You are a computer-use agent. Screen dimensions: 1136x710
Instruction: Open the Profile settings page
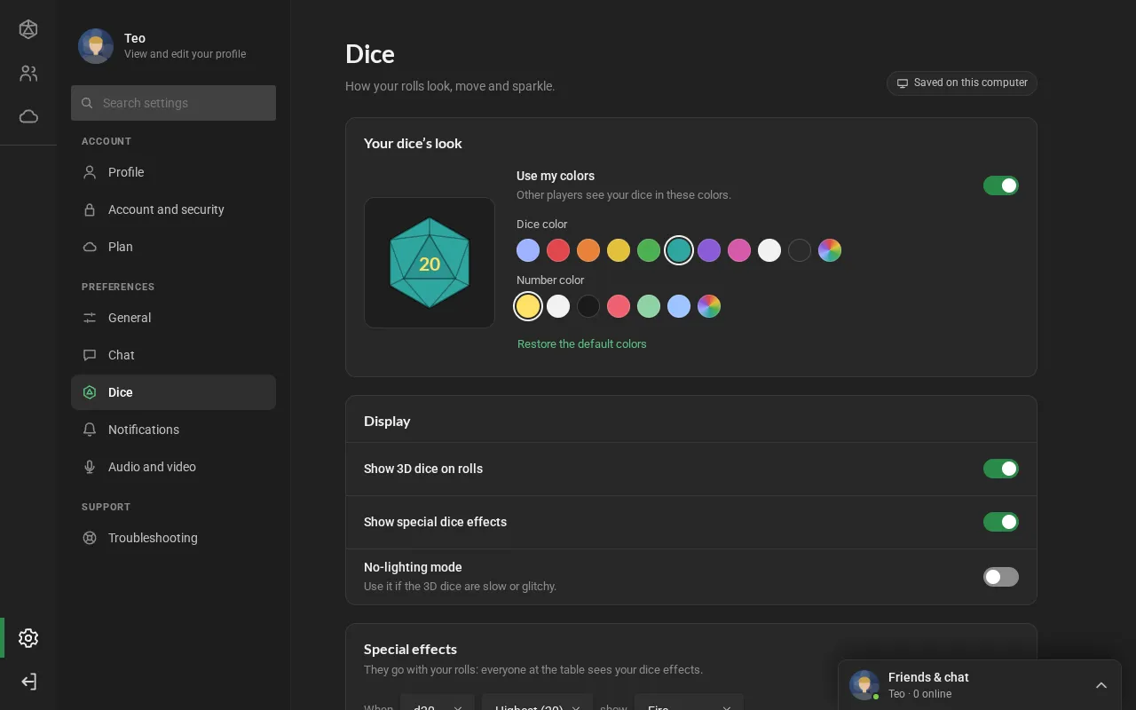point(173,172)
